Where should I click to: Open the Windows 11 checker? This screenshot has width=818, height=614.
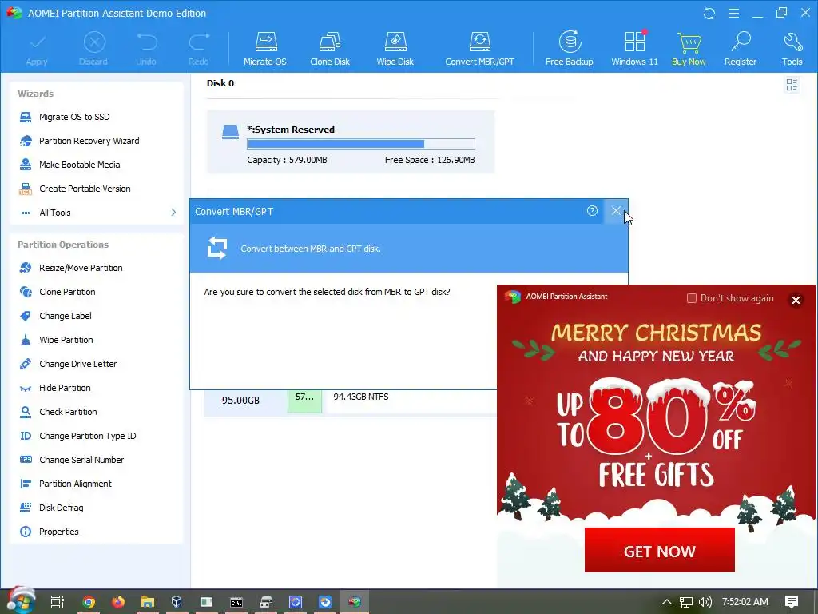point(634,49)
